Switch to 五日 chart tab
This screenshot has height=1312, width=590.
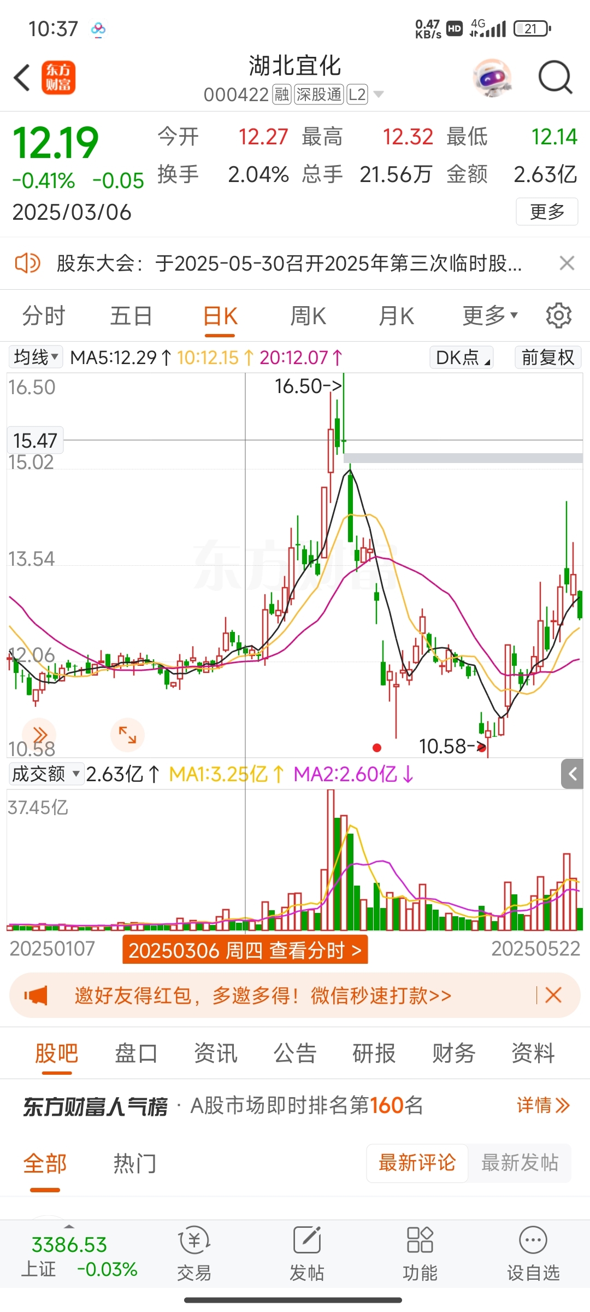[x=131, y=316]
